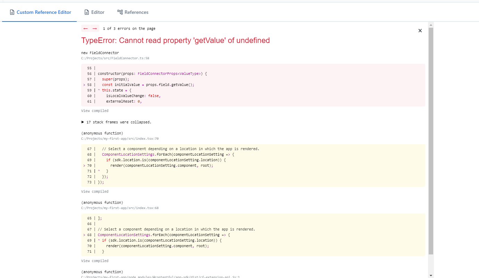Click the document icon on Custom Reference Editor tab

12,12
